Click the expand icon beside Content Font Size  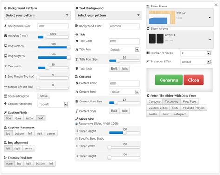point(77,101)
